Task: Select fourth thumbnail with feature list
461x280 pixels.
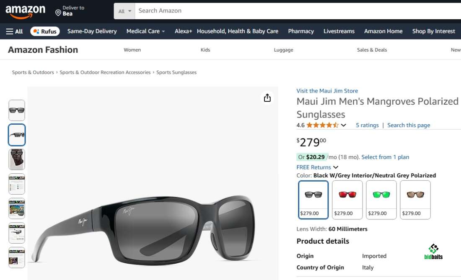Action: 17,184
